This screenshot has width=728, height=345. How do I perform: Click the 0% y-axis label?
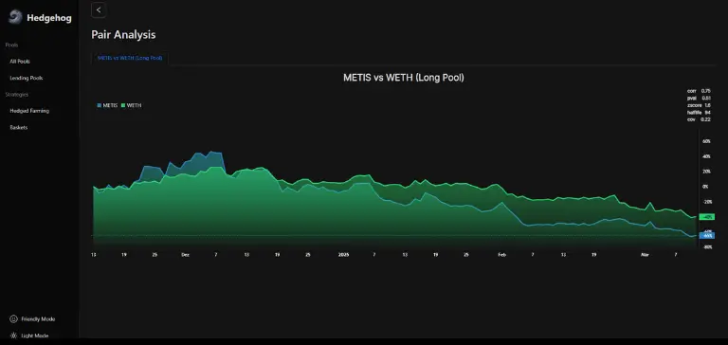(705, 187)
